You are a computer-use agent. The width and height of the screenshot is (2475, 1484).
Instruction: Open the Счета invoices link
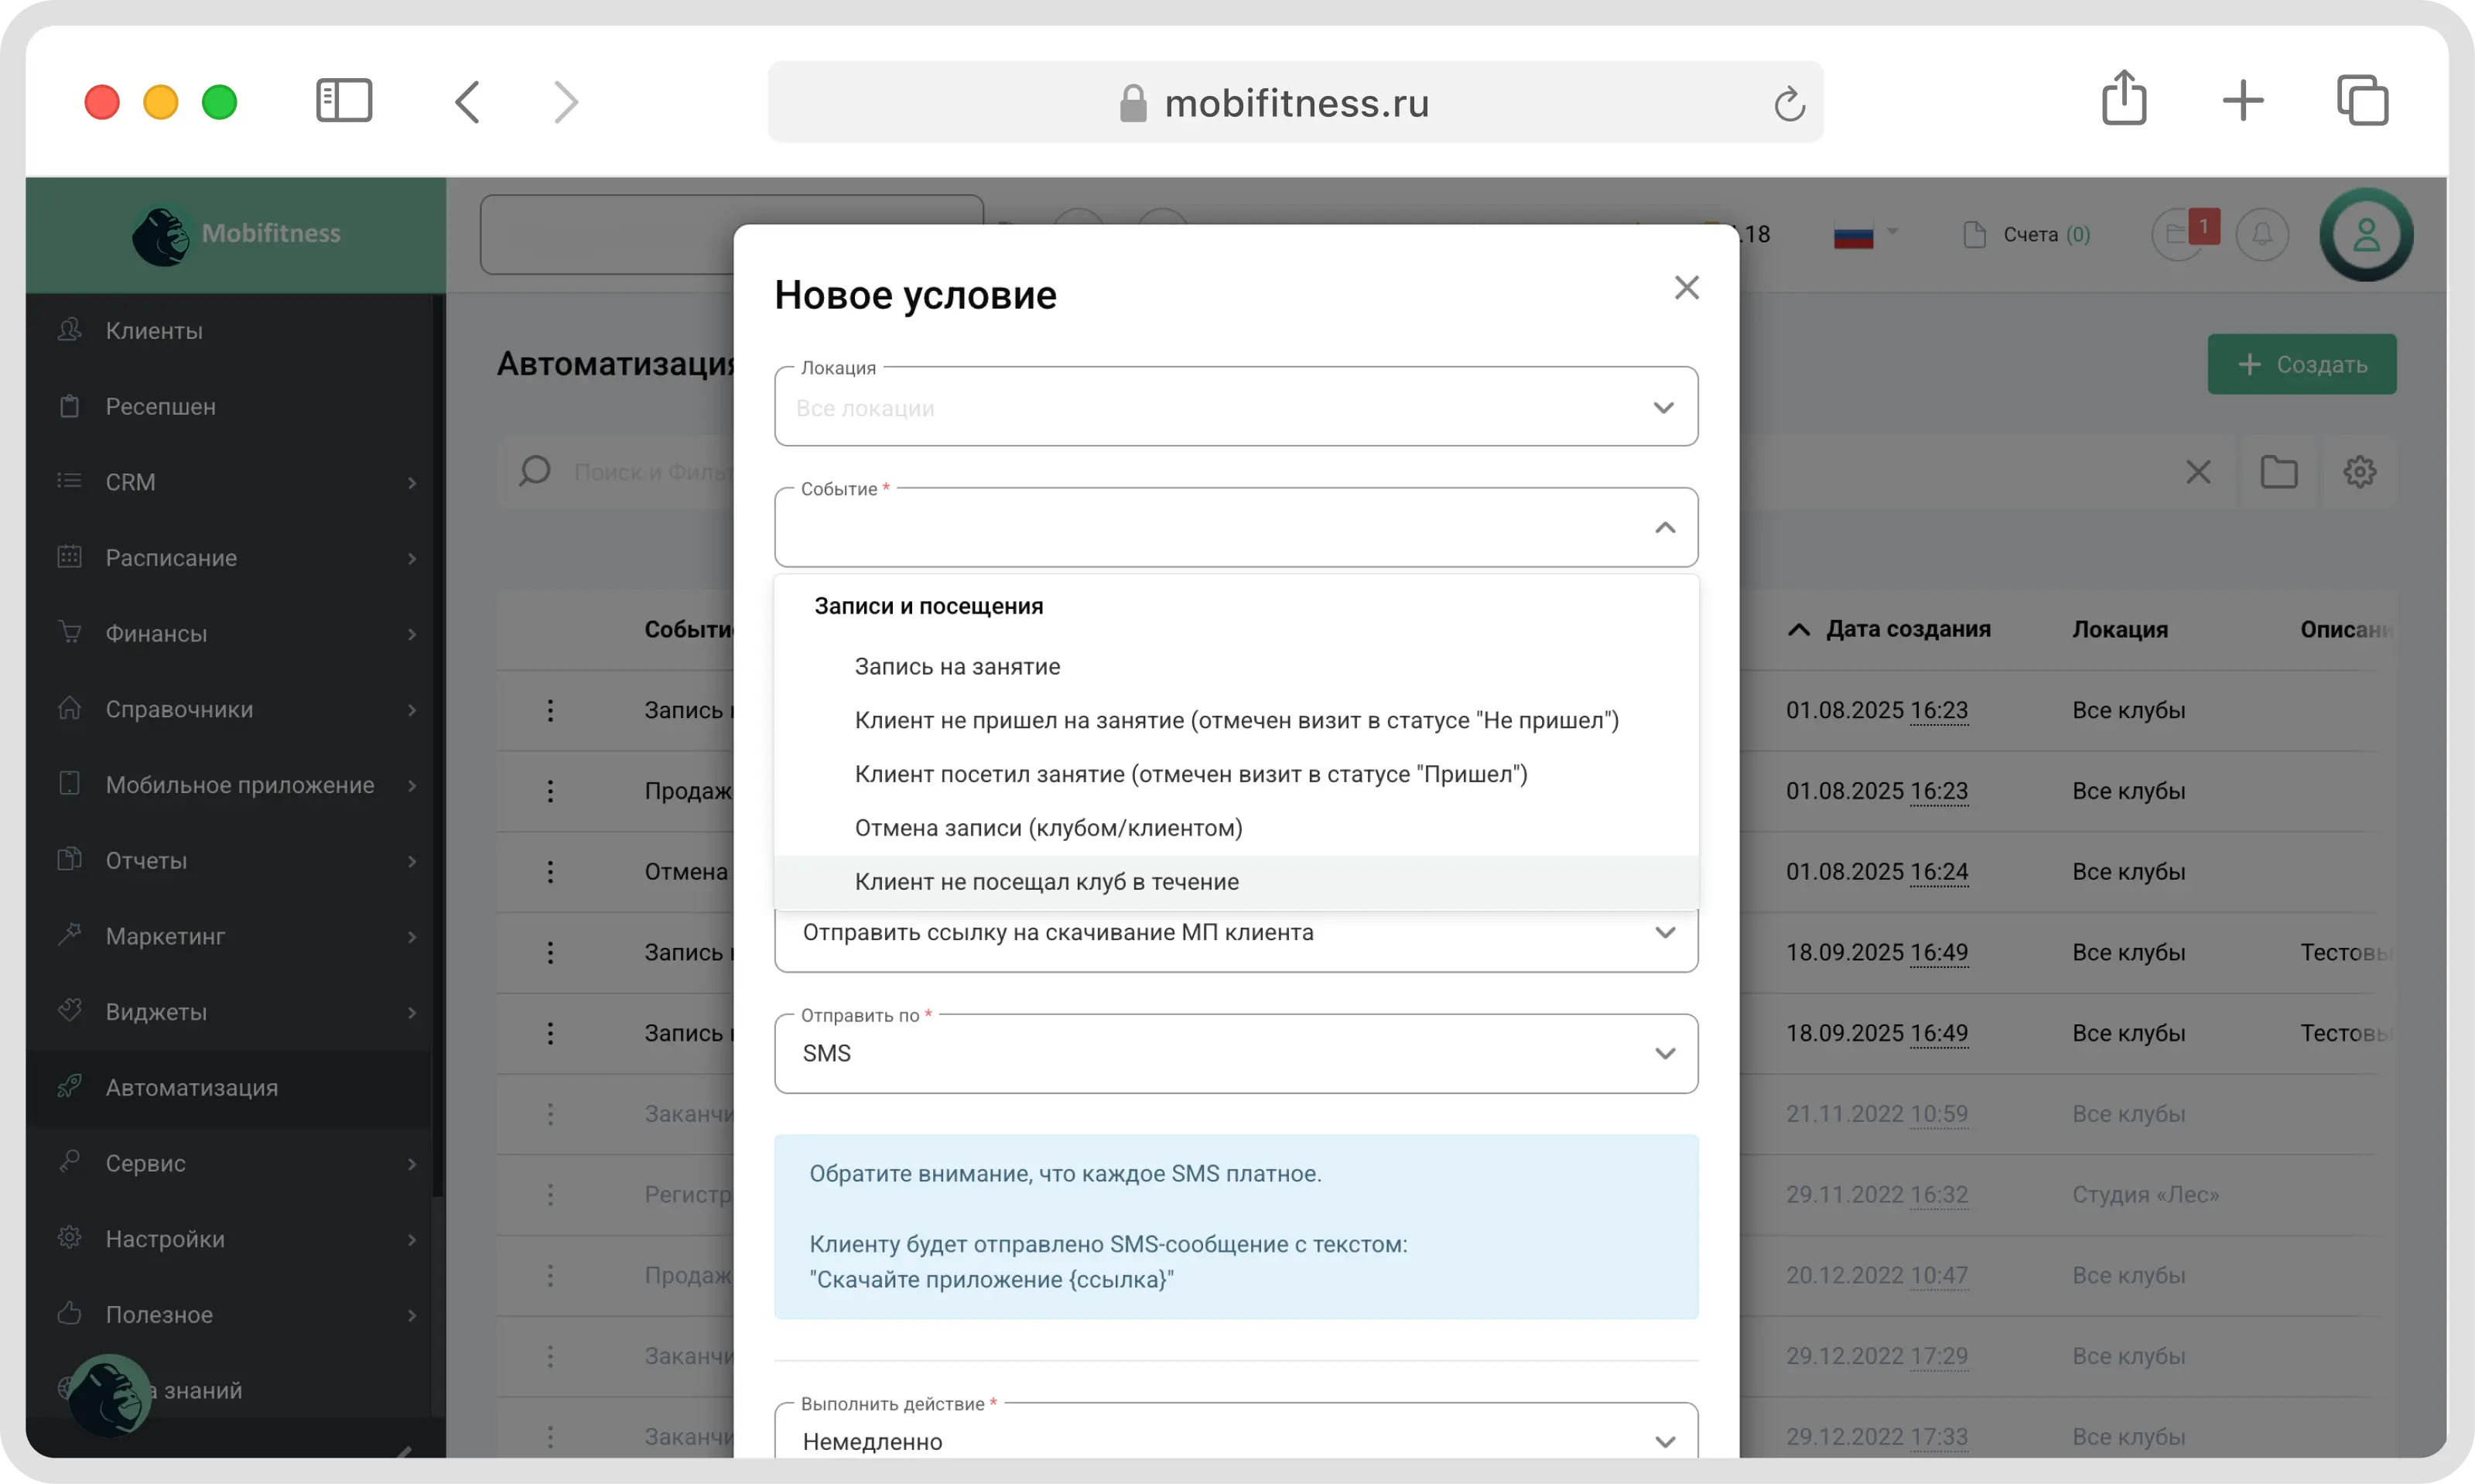[2029, 235]
